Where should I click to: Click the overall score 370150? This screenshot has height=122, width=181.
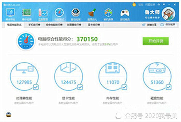pos(87,39)
